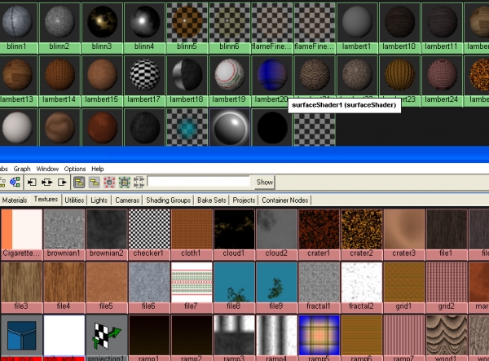Viewport: 489px width, 361px height.
Task: Click the red-dotted container icon
Action: pyautogui.click(x=109, y=183)
